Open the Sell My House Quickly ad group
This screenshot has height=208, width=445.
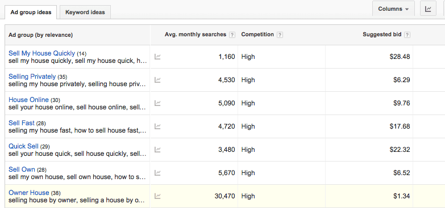pos(41,53)
